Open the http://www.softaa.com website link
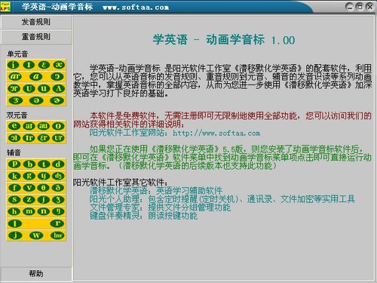Image resolution: width=377 pixels, height=283 pixels. (216, 133)
